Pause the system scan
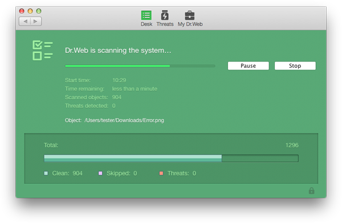The image size is (342, 223). [248, 66]
